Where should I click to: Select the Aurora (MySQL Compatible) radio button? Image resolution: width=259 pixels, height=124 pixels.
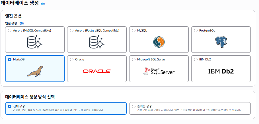click(10, 30)
